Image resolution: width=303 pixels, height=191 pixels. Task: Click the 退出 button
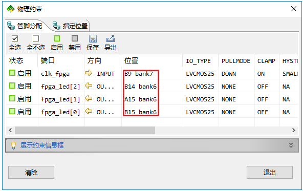pos(270,172)
